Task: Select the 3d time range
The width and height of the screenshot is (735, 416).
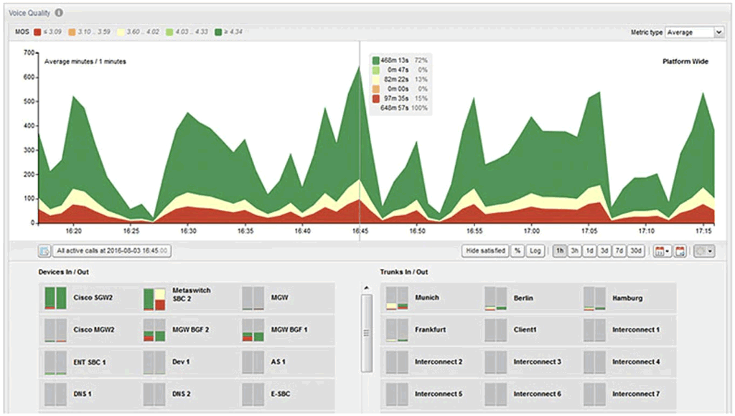Action: 604,251
